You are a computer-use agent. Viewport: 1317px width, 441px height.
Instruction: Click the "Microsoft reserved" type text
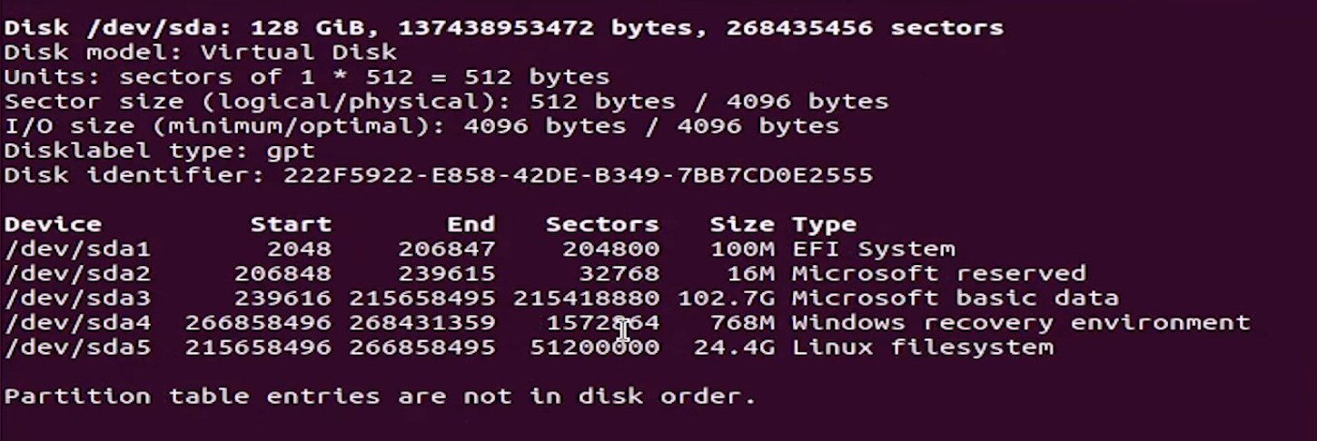(938, 273)
